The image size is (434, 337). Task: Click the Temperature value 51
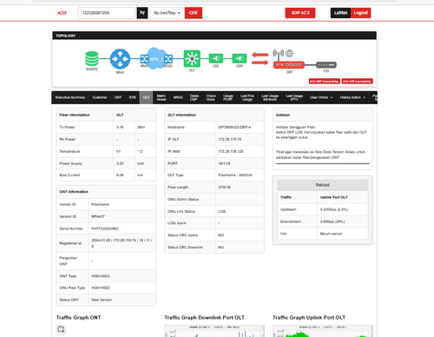click(118, 151)
